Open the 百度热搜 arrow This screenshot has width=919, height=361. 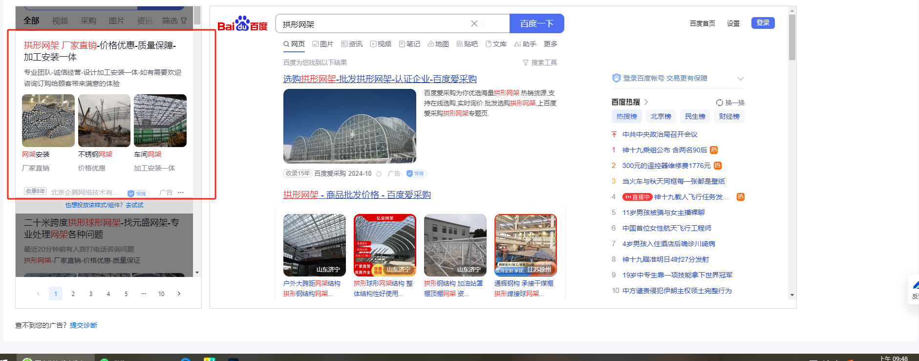[x=646, y=102]
